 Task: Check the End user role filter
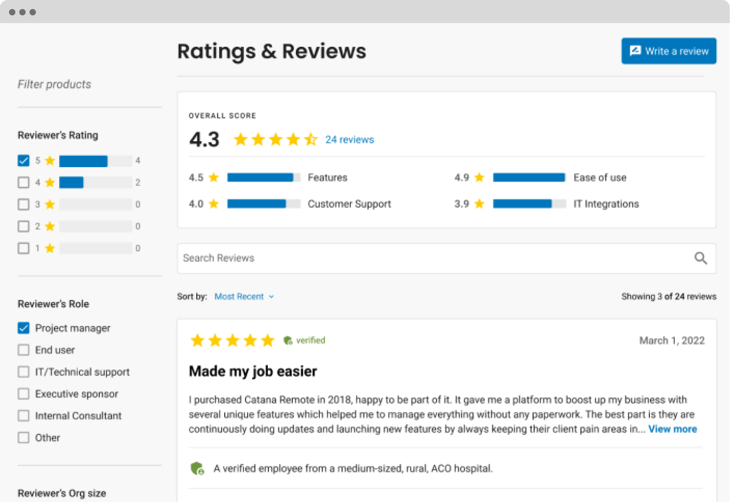coord(24,350)
